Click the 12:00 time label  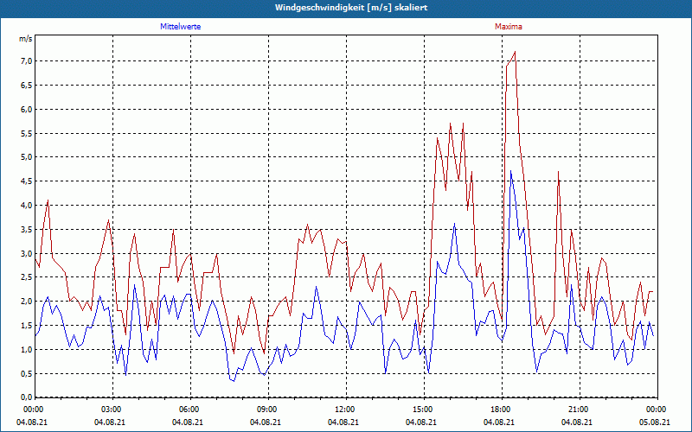click(x=343, y=410)
